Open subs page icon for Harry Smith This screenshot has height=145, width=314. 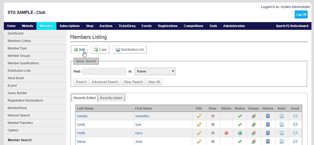[282, 133]
